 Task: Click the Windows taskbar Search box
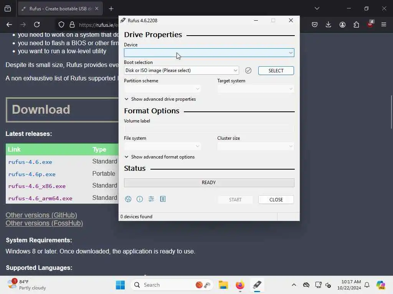point(172,285)
